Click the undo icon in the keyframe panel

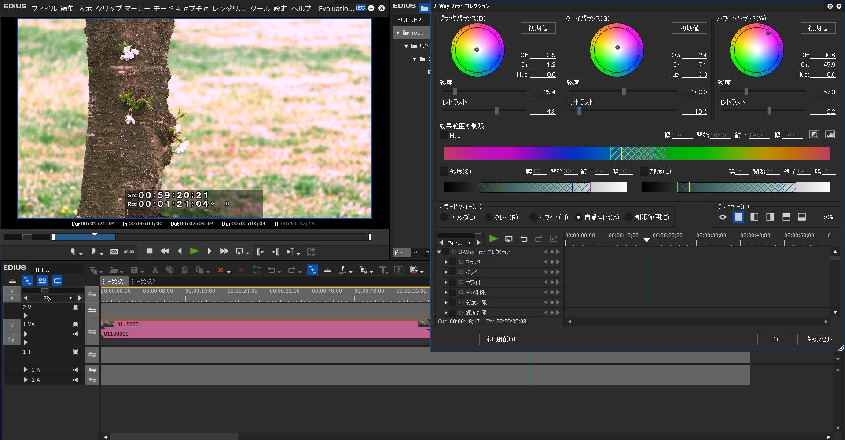tap(524, 239)
